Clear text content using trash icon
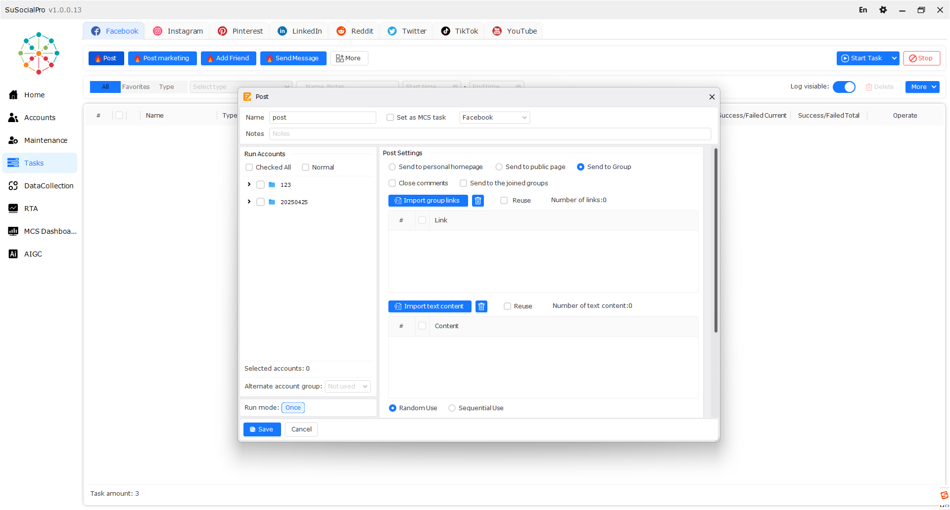The height and width of the screenshot is (510, 950). click(x=481, y=306)
